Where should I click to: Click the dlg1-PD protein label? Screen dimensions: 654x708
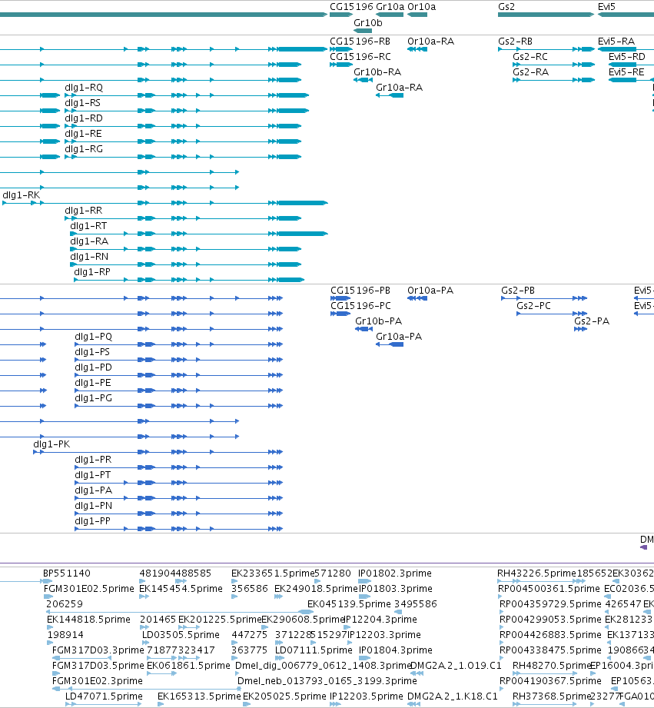tap(94, 367)
